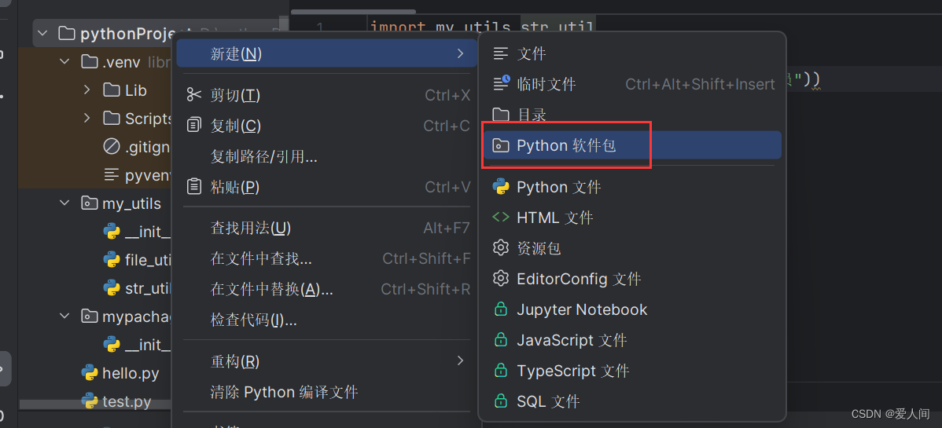Click the lock icon beside Jupyter Notebook
Image resolution: width=942 pixels, height=428 pixels.
(x=500, y=309)
